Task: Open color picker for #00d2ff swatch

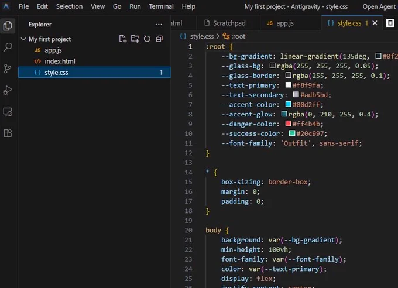Action: 288,104
